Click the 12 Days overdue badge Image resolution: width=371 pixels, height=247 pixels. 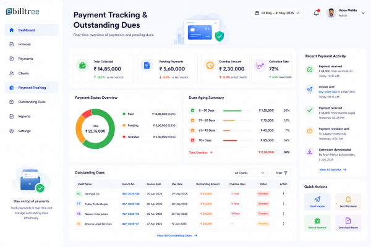point(236,214)
